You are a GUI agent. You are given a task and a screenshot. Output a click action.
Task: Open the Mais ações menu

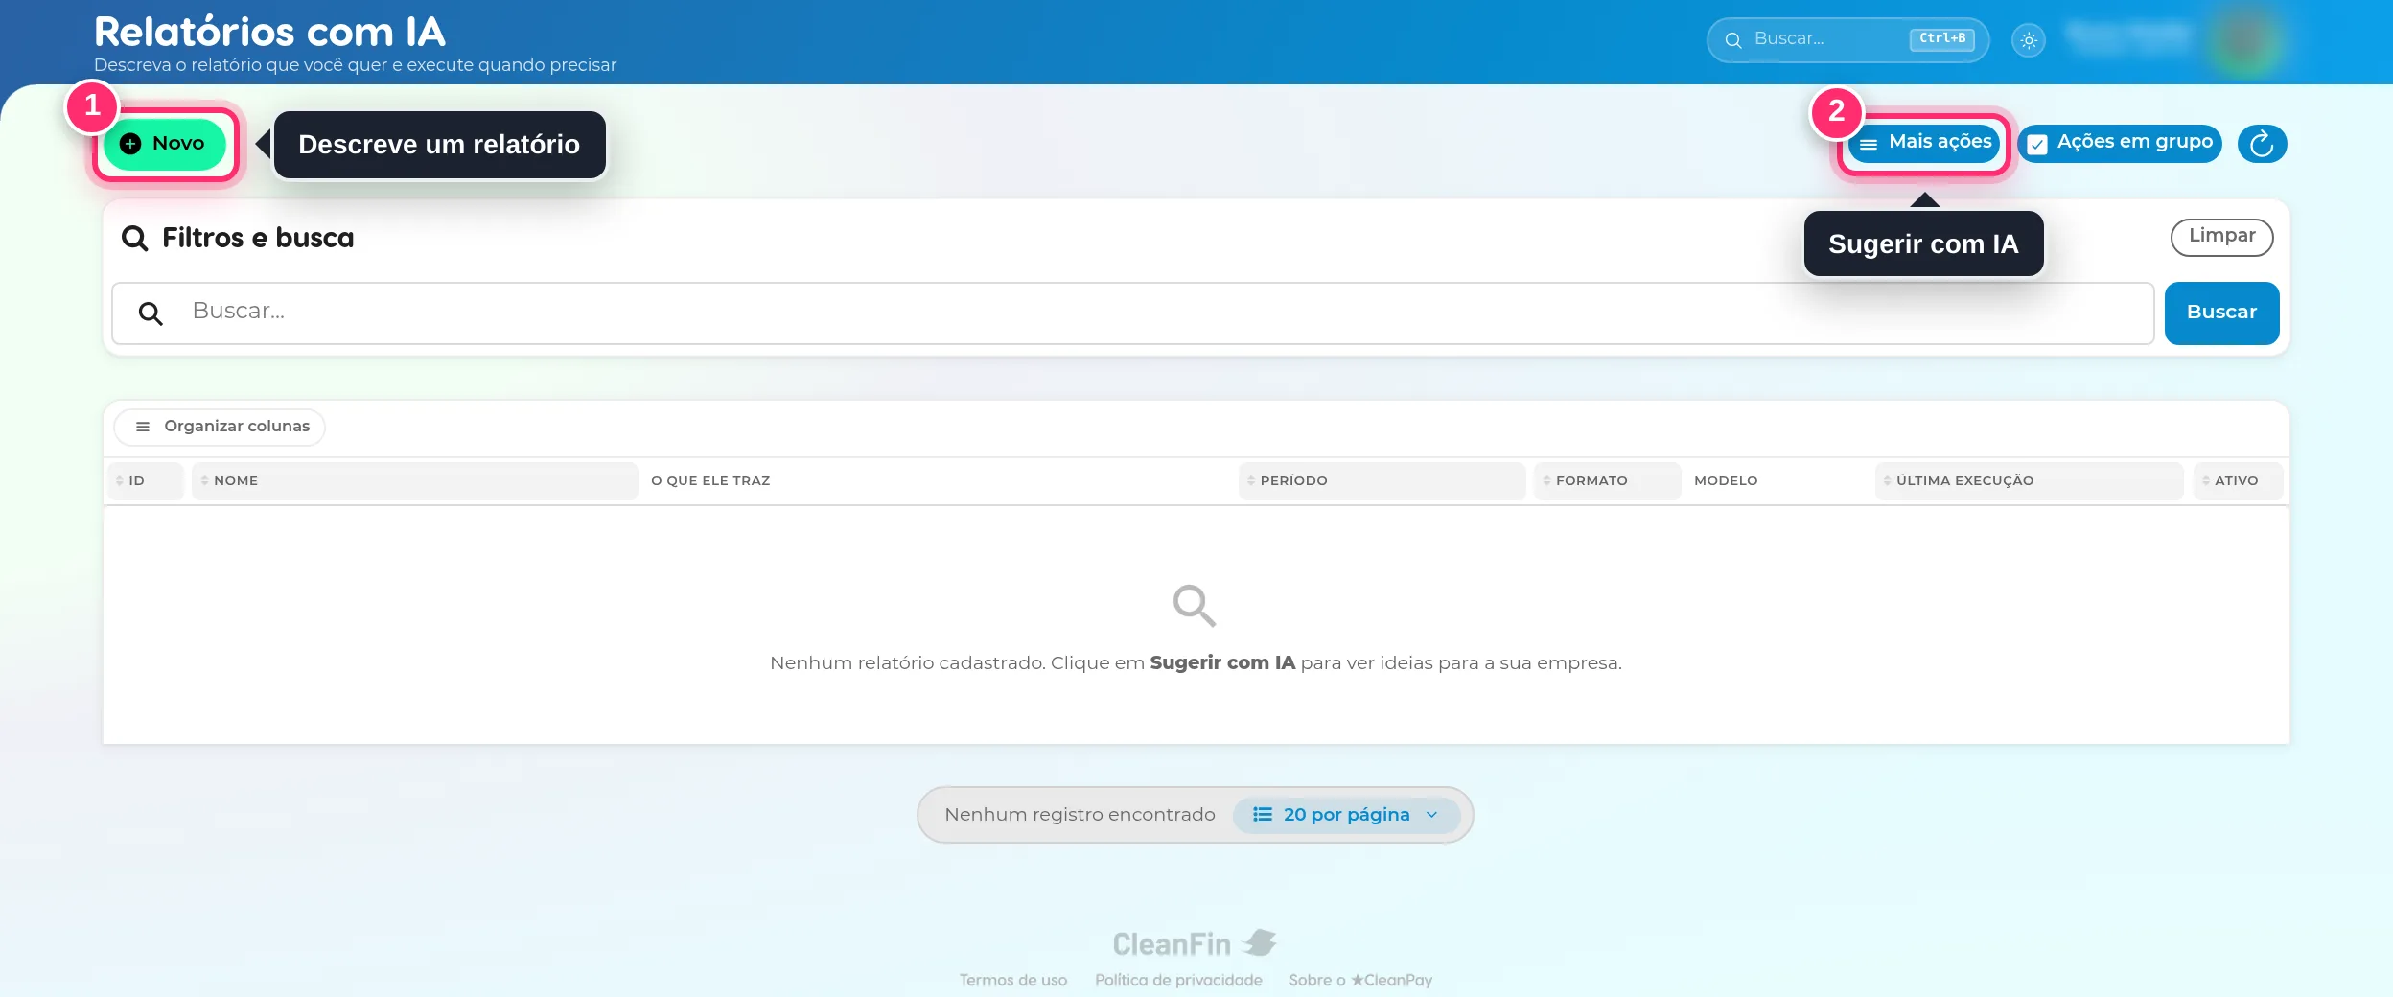coord(1924,143)
